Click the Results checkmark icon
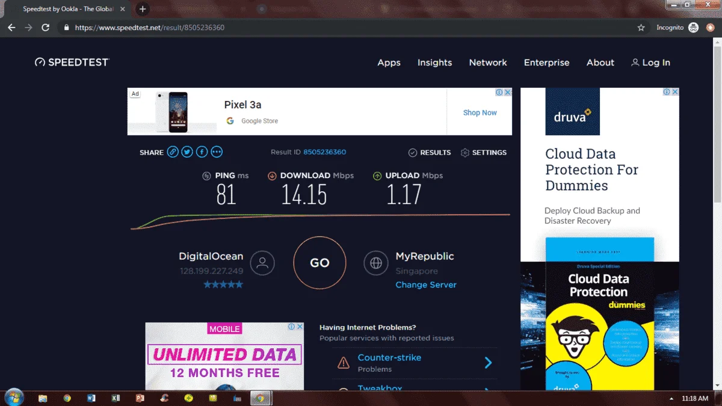Image resolution: width=722 pixels, height=406 pixels. (413, 153)
